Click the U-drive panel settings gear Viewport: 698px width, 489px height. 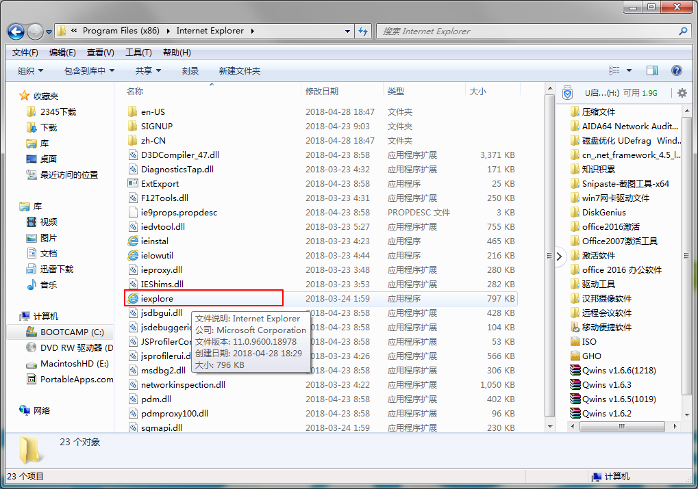(682, 93)
